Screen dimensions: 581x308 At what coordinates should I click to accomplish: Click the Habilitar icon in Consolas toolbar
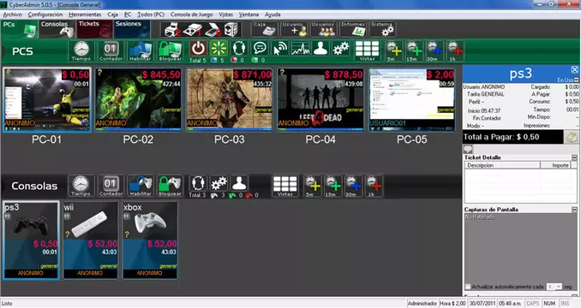tap(141, 186)
